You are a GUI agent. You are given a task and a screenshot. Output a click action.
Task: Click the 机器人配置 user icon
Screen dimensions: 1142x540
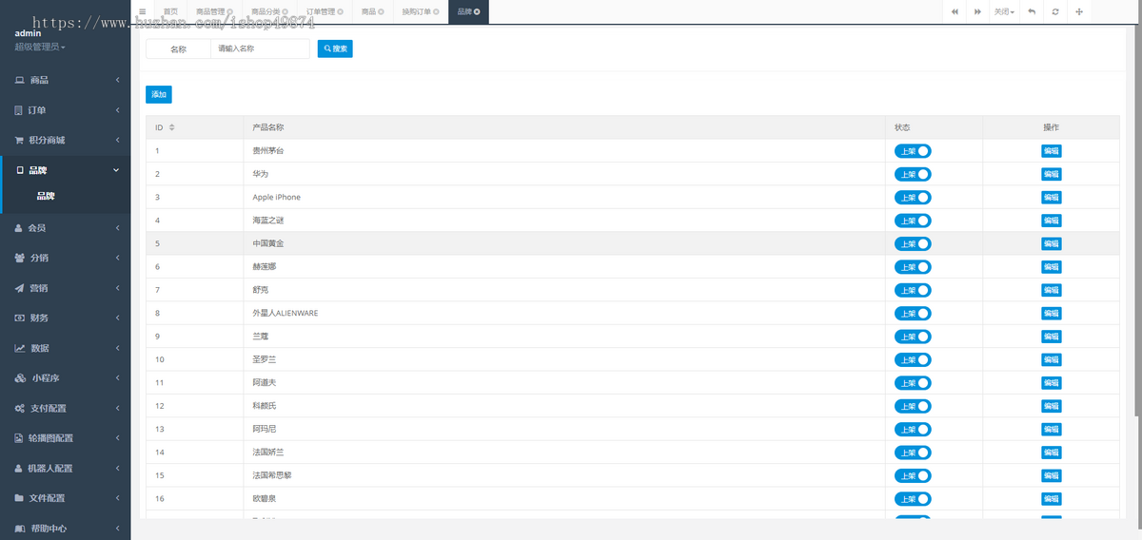click(19, 468)
